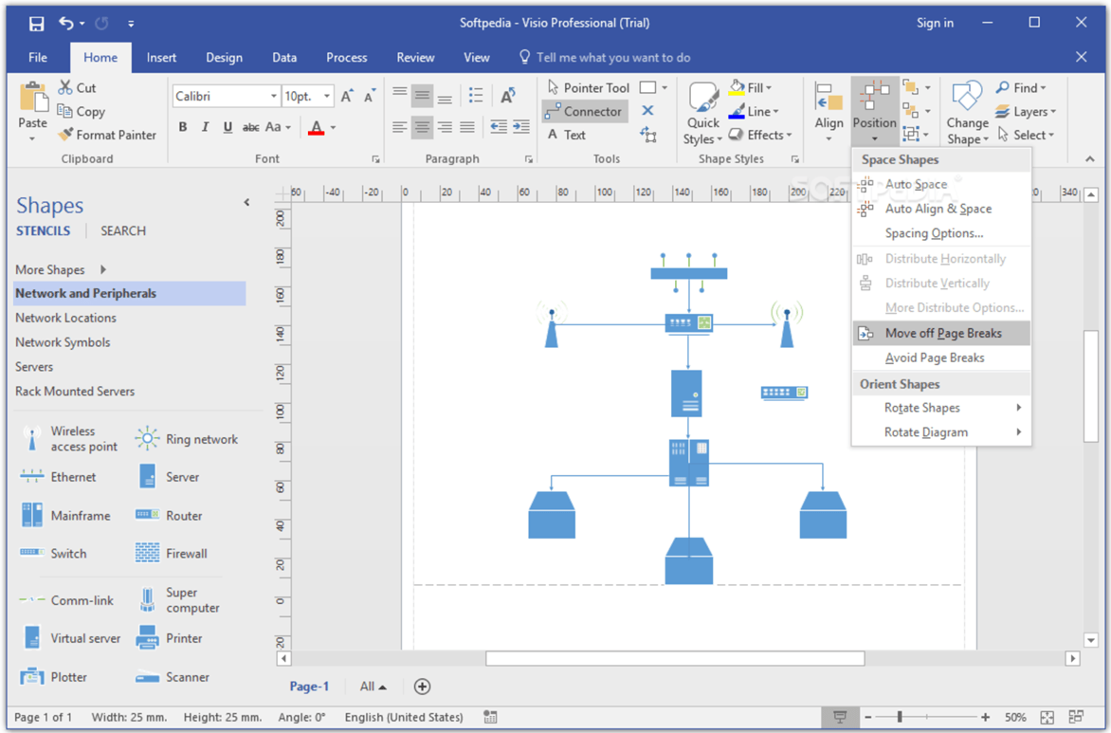
Task: Choose Move off Page Breaks
Action: pos(940,333)
